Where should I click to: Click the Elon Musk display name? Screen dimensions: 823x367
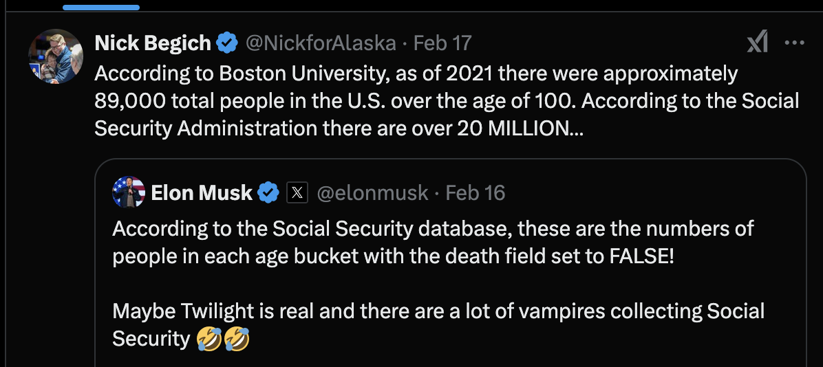pyautogui.click(x=202, y=193)
